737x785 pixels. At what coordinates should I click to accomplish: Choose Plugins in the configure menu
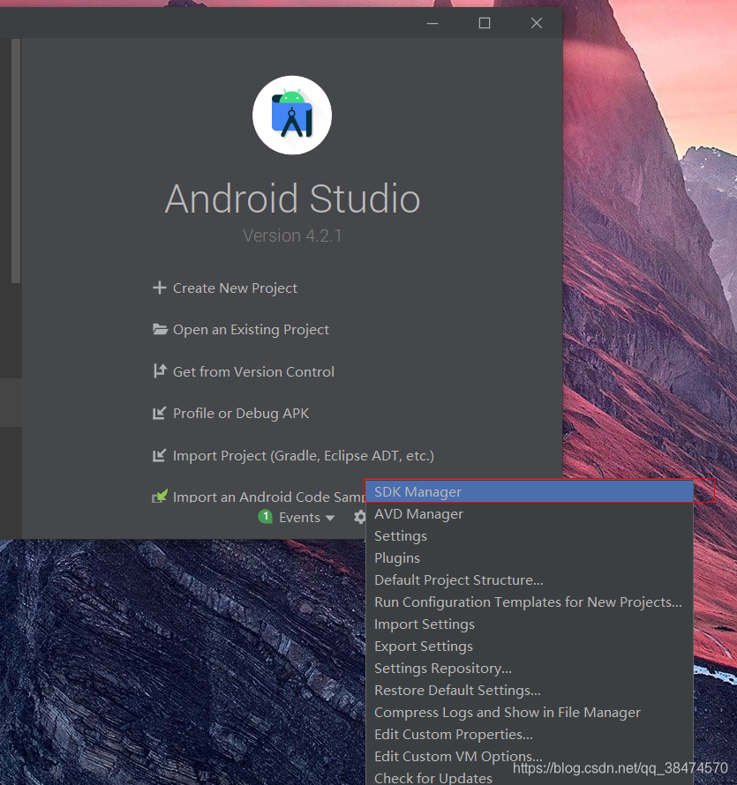tap(530, 557)
